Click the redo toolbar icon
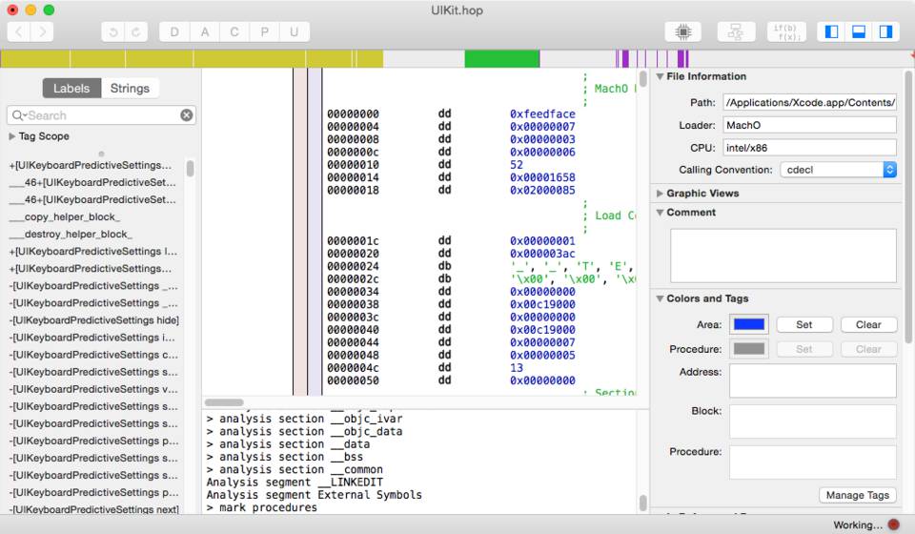The image size is (915, 534). click(x=136, y=31)
